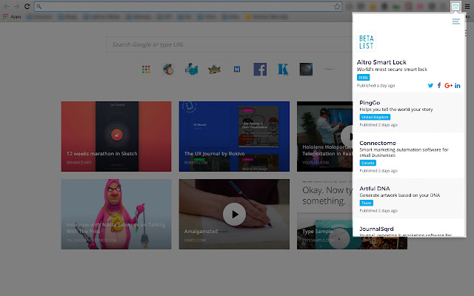Share Altro Smart Lock on LinkedIn
Viewport: 474px width, 296px height.
458,86
